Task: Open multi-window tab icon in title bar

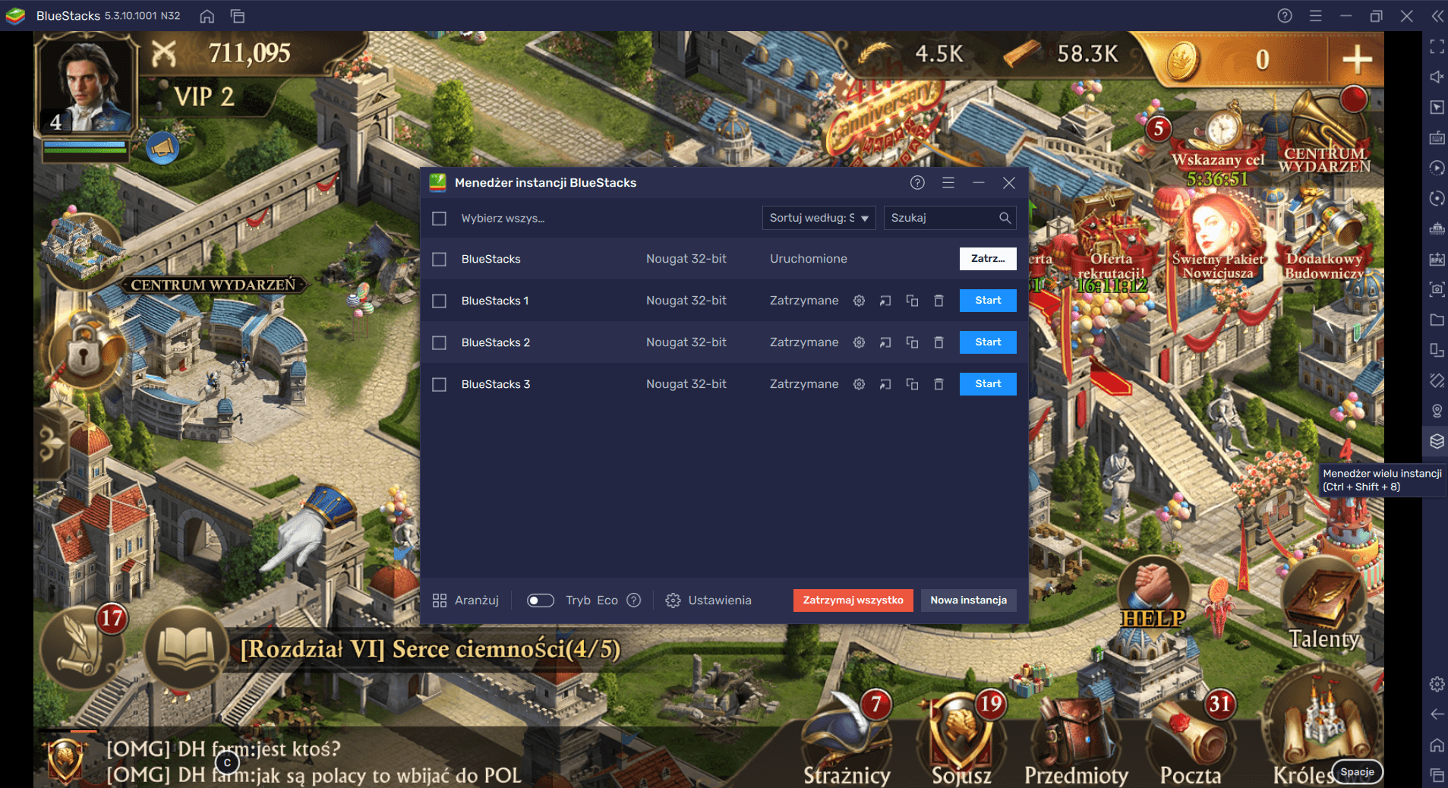Action: click(238, 16)
